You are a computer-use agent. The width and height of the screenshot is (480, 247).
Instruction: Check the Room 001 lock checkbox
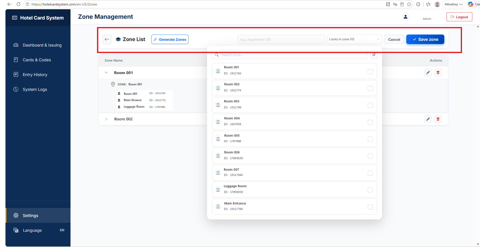click(x=370, y=72)
